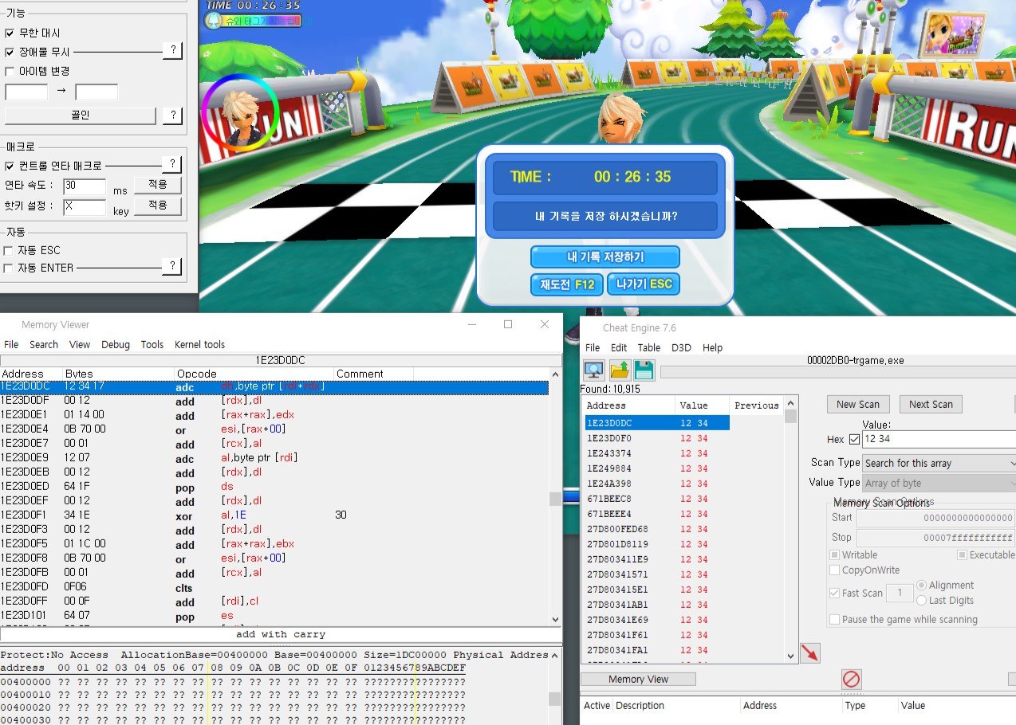Save the table with floppy disk icon
Image resolution: width=1016 pixels, height=725 pixels.
pyautogui.click(x=644, y=370)
